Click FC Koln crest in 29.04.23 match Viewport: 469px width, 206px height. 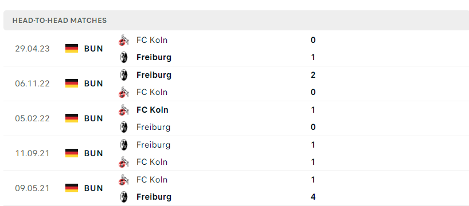point(123,40)
